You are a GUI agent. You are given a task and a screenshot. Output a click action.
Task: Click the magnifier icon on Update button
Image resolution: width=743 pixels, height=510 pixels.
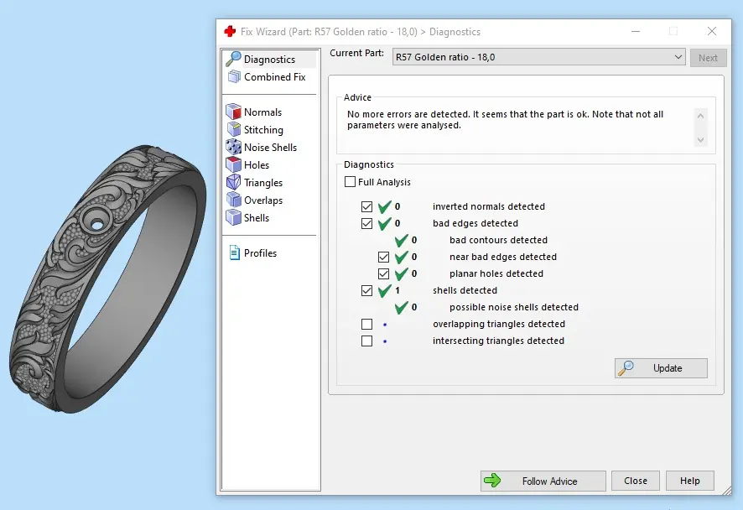click(x=626, y=368)
